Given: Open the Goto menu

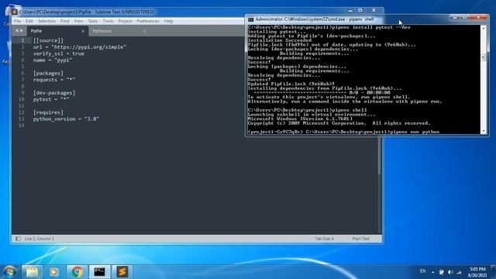Looking at the screenshot, I should point(93,21).
